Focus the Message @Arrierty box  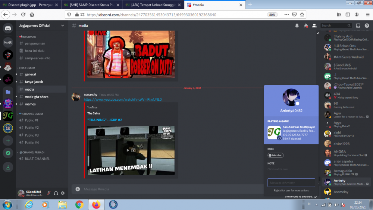pyautogui.click(x=291, y=183)
